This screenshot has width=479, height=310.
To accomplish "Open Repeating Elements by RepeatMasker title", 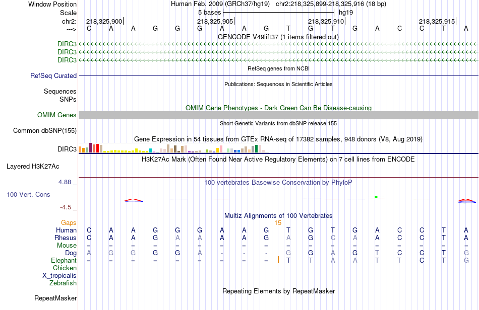I will (278, 291).
